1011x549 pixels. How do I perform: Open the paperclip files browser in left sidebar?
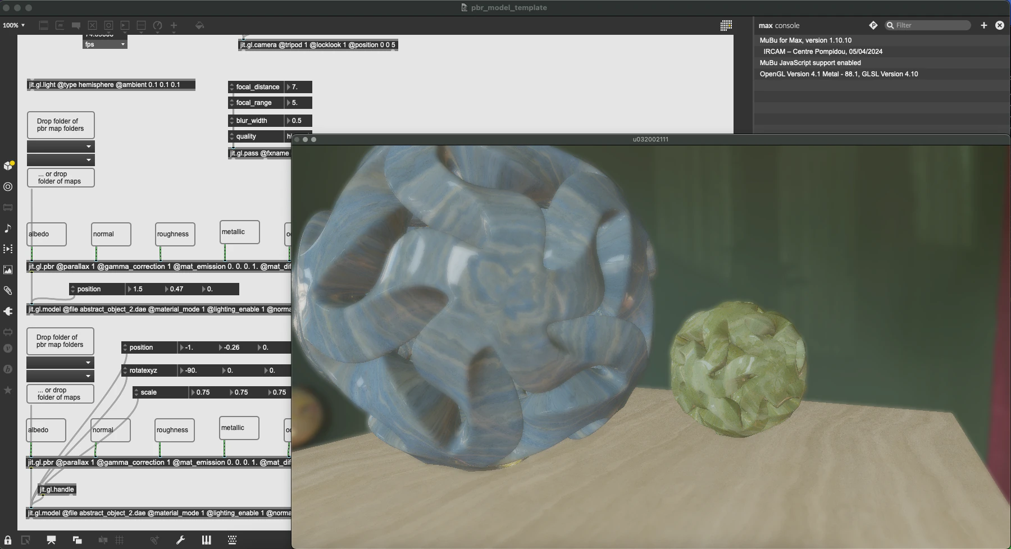8,291
